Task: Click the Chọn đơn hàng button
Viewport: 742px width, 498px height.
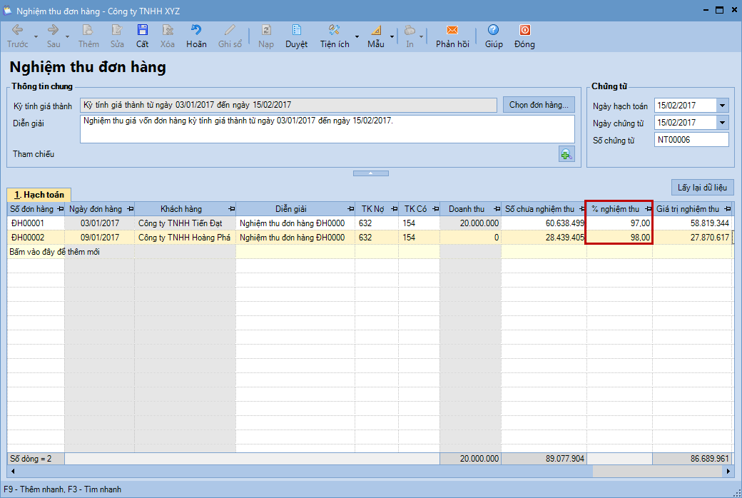Action: point(539,105)
